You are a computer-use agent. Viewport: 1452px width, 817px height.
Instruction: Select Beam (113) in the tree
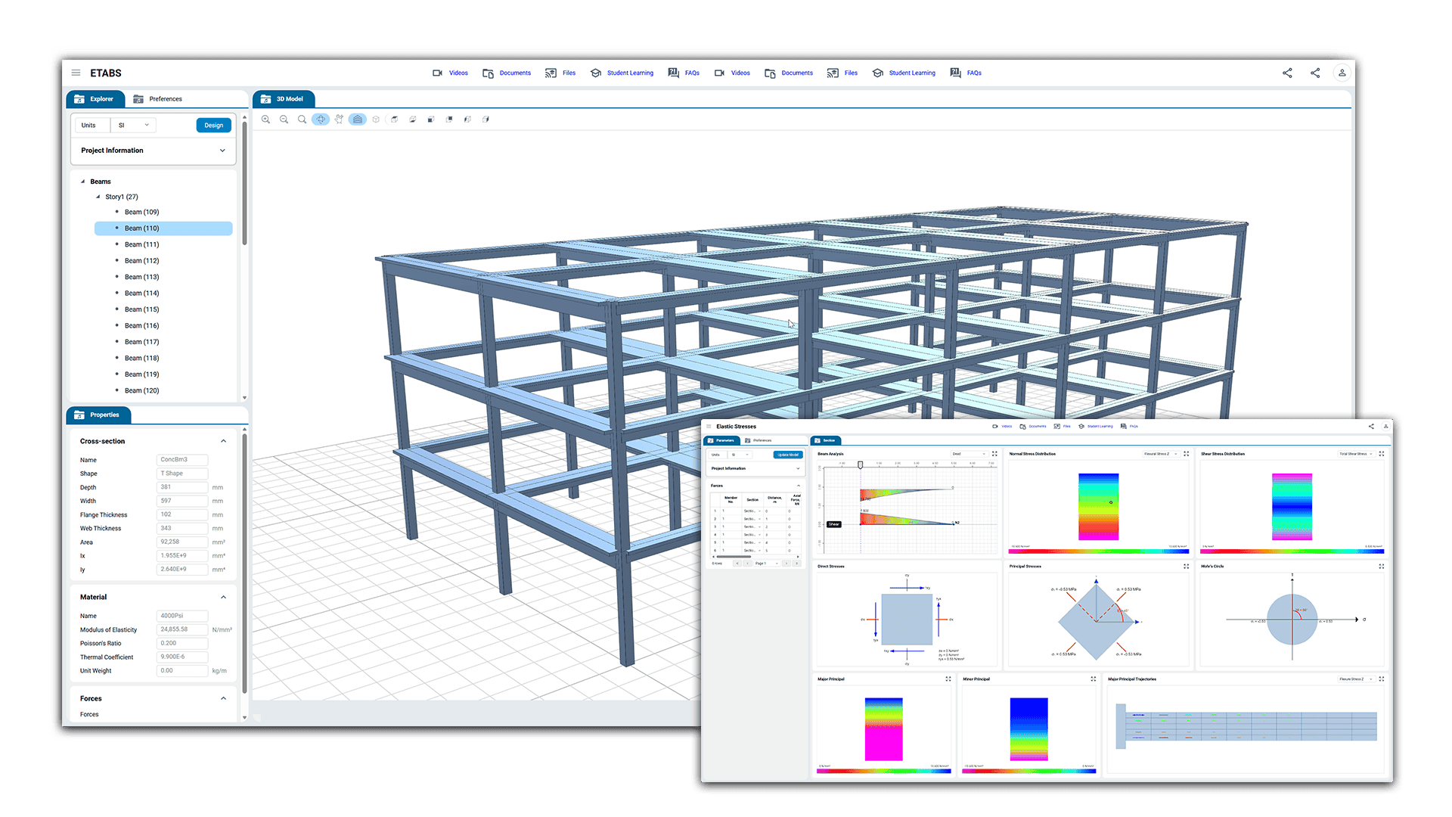click(141, 277)
